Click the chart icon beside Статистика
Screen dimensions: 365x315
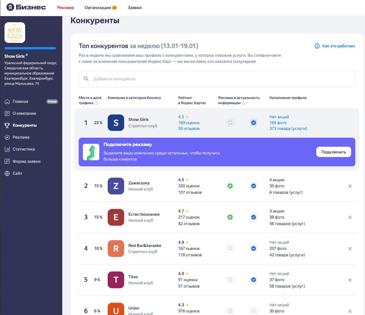pyautogui.click(x=7, y=149)
